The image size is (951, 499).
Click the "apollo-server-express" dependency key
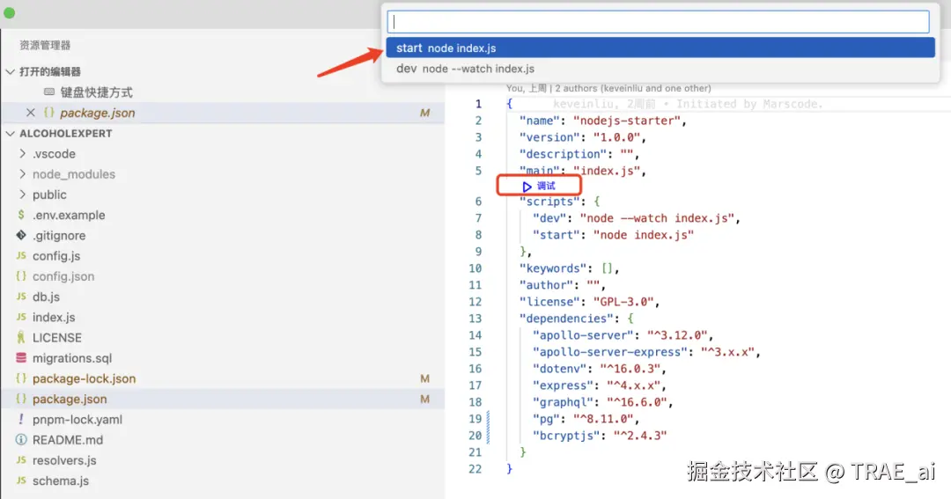tap(610, 352)
